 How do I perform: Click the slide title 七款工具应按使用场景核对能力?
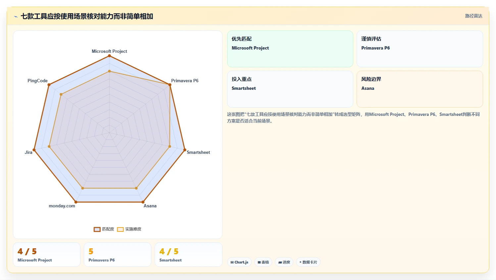pyautogui.click(x=87, y=16)
